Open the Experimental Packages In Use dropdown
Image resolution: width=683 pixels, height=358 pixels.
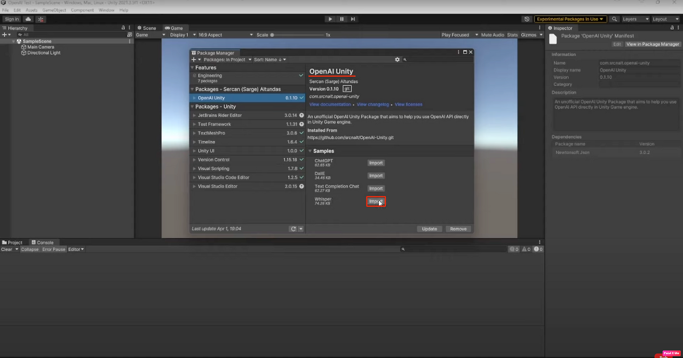coord(570,19)
